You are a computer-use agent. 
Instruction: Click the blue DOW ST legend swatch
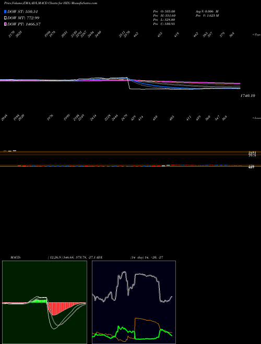5,11
